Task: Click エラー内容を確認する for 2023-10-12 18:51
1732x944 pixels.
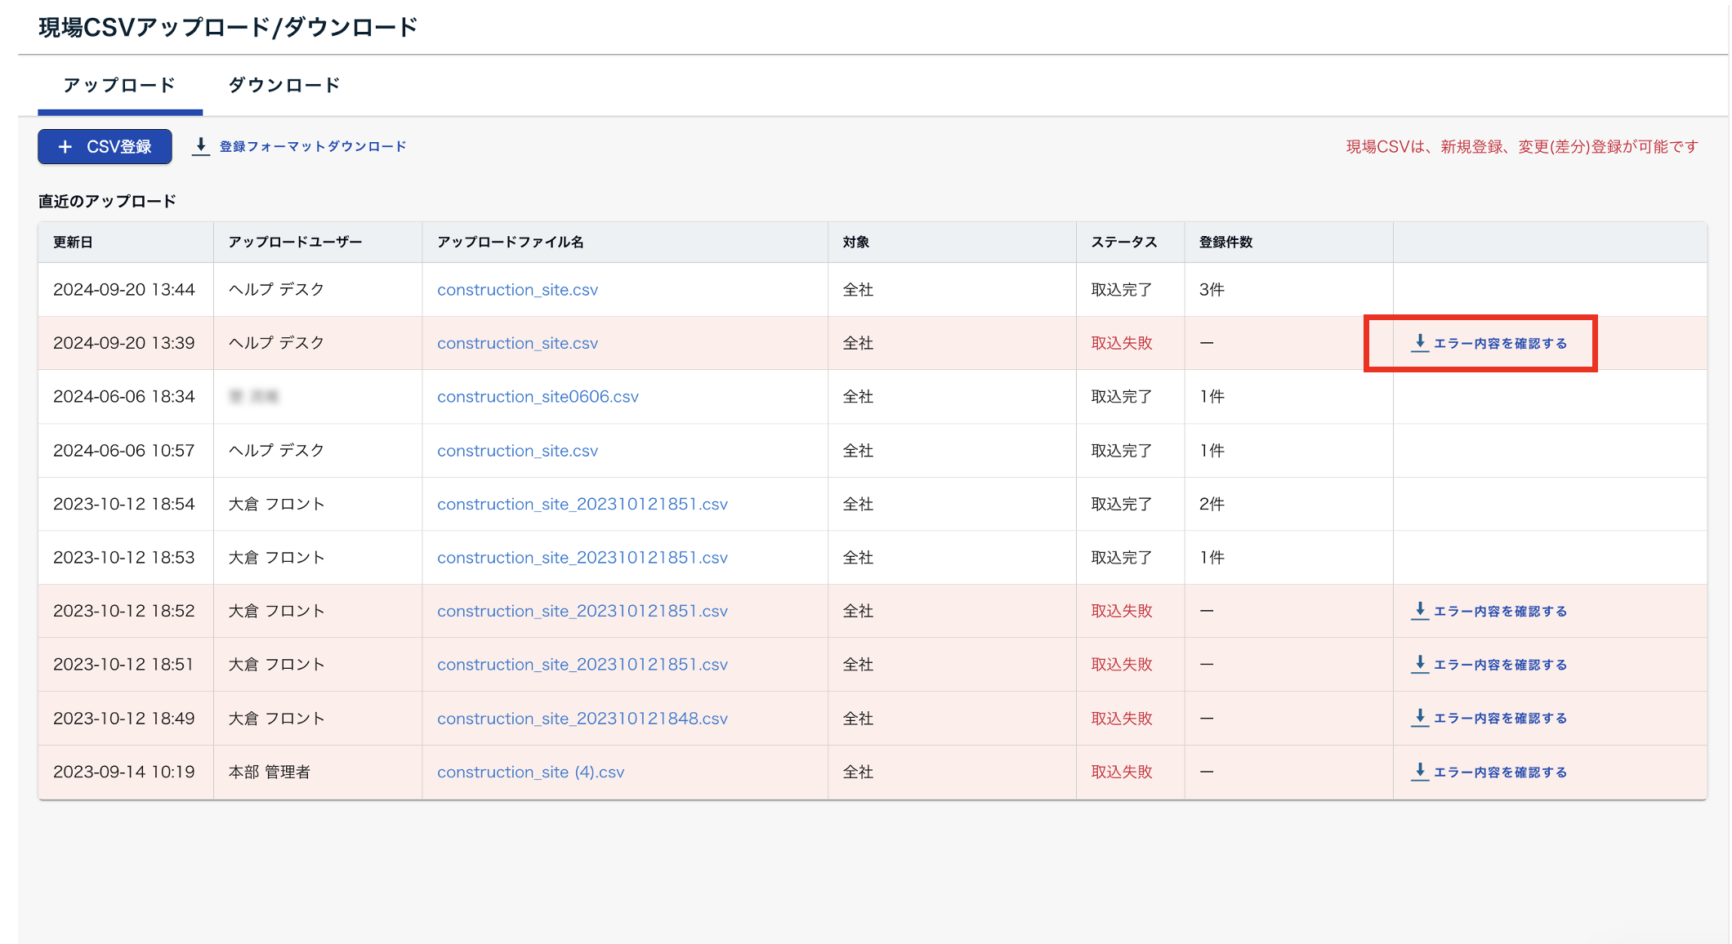Action: 1500,665
